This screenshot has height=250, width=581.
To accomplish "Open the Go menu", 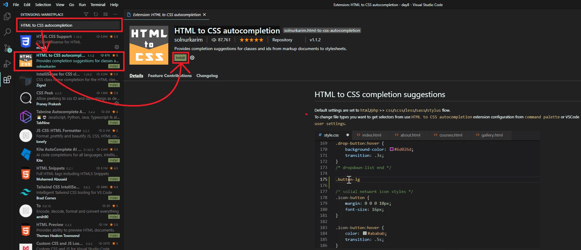I will 72,5.
